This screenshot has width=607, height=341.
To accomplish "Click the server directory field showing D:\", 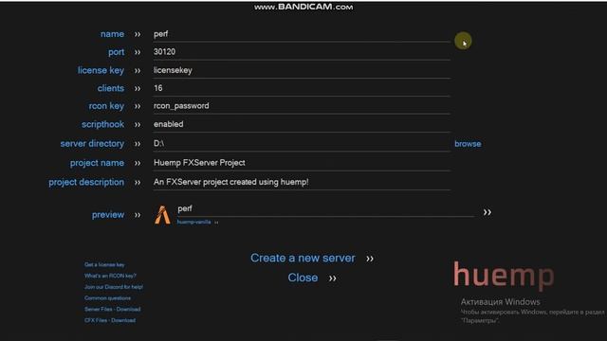I will tap(302, 143).
